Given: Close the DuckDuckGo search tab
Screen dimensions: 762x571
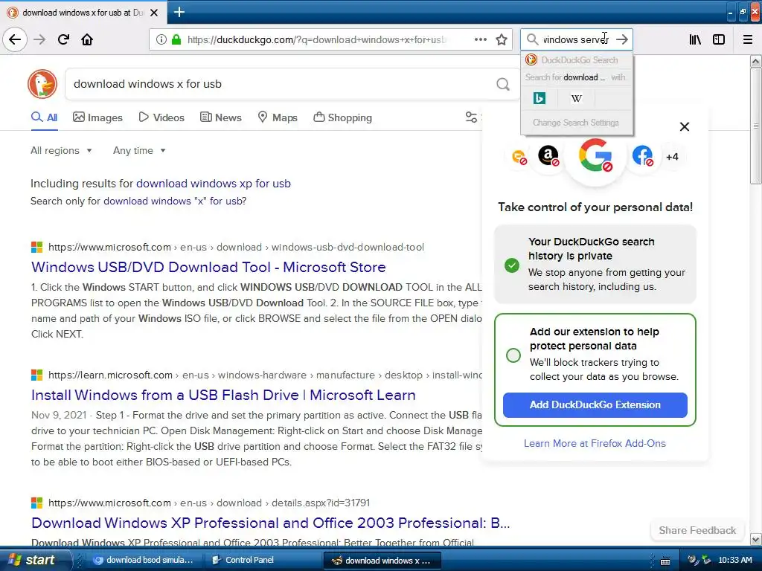Looking at the screenshot, I should click(x=154, y=13).
